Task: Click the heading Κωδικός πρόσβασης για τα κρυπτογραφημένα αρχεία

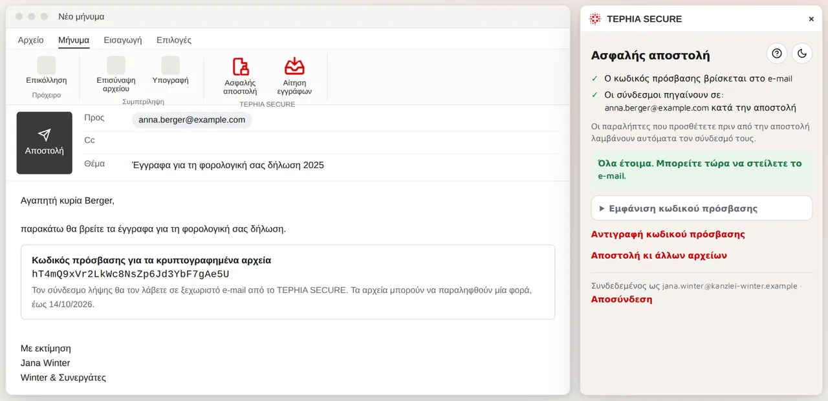Action: coord(151,260)
